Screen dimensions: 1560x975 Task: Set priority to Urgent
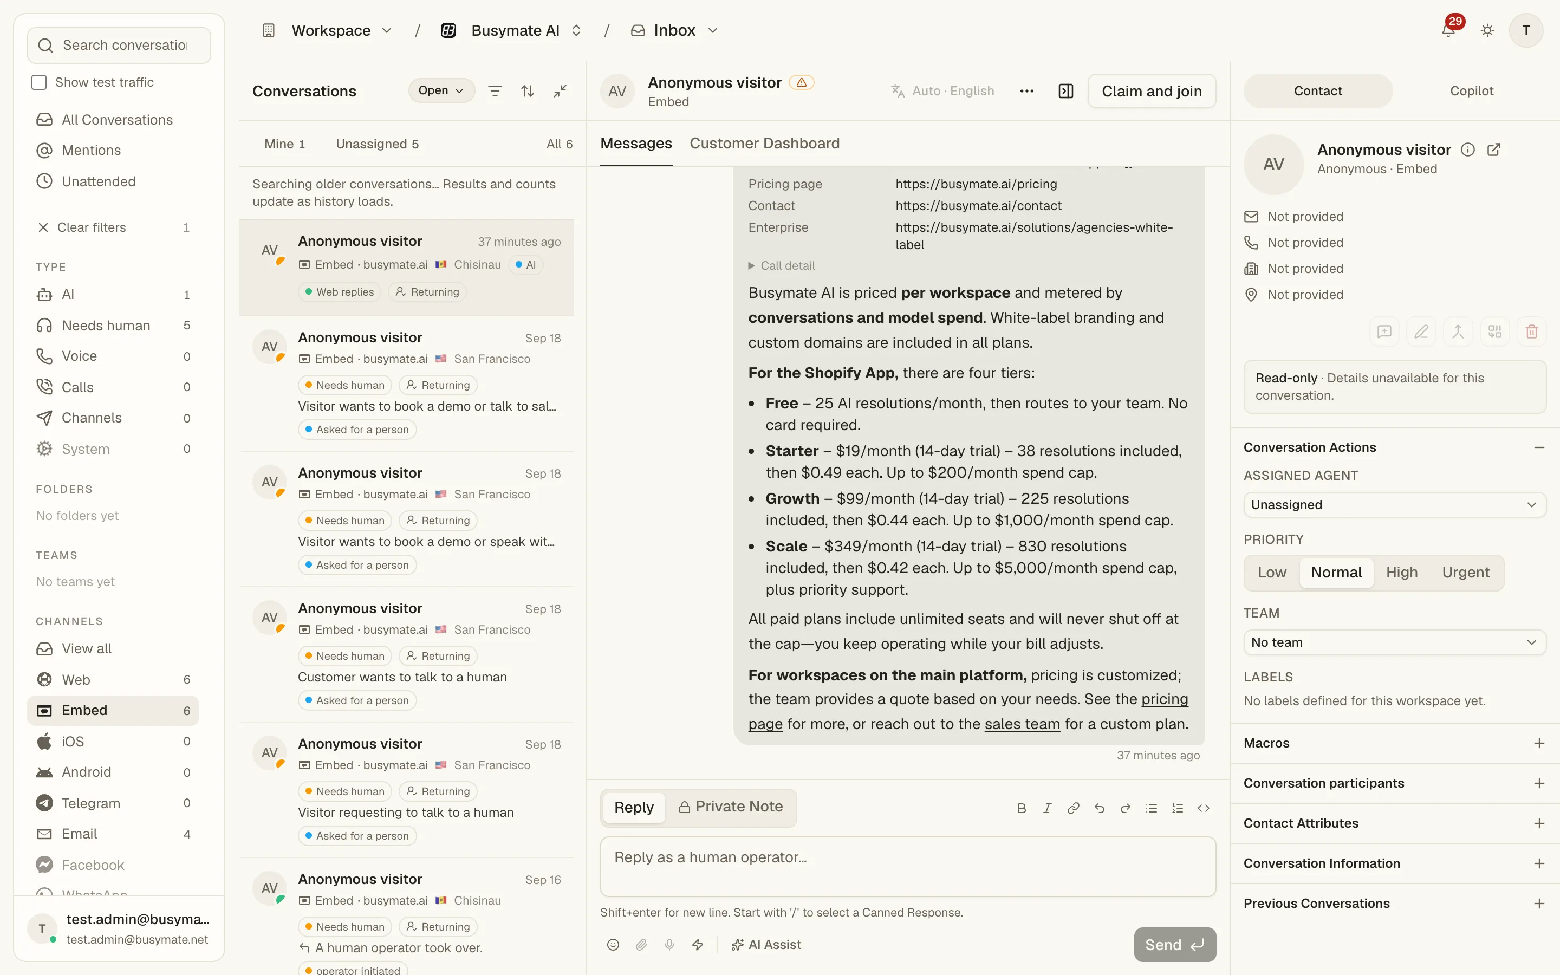(1466, 572)
